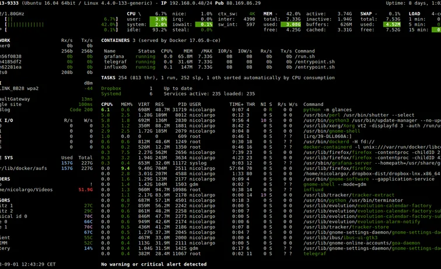Viewport: 441px width, 269px height.
Task: Click the influxdb container name
Action: [x=115, y=67]
